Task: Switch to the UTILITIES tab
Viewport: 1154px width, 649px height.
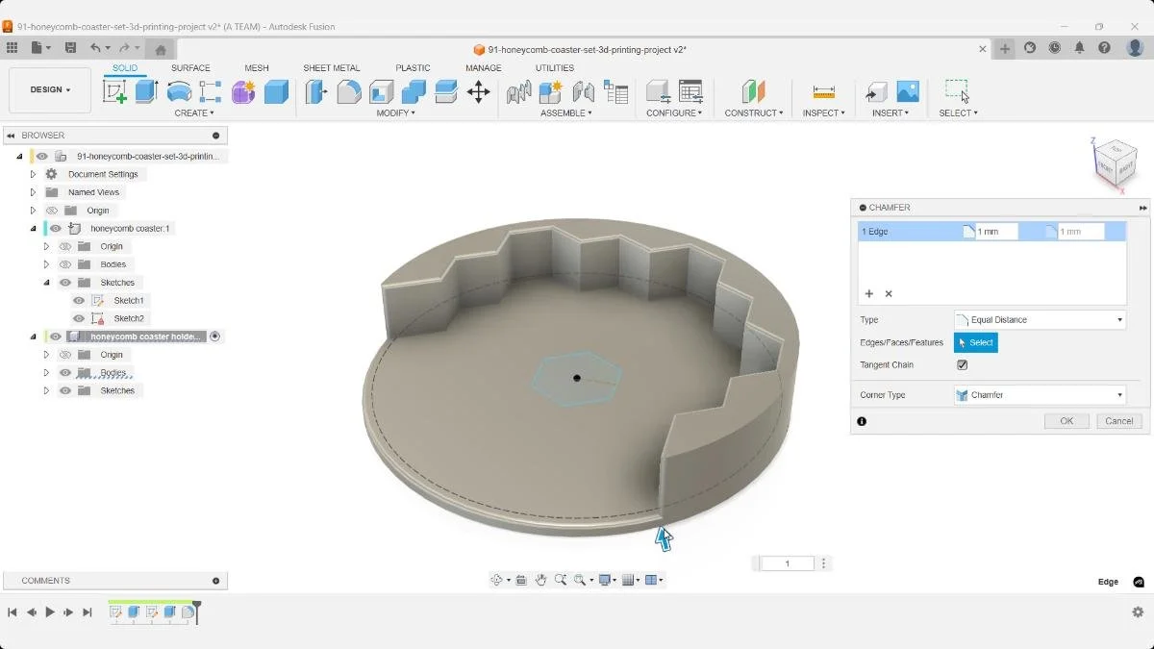Action: point(555,68)
